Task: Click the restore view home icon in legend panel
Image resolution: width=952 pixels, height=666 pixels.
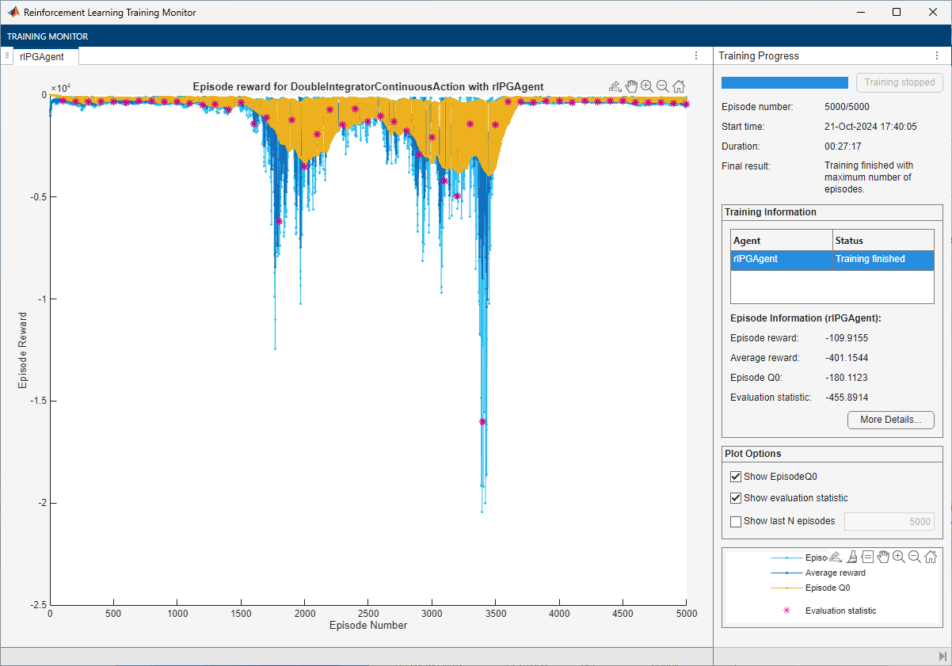Action: [x=931, y=557]
